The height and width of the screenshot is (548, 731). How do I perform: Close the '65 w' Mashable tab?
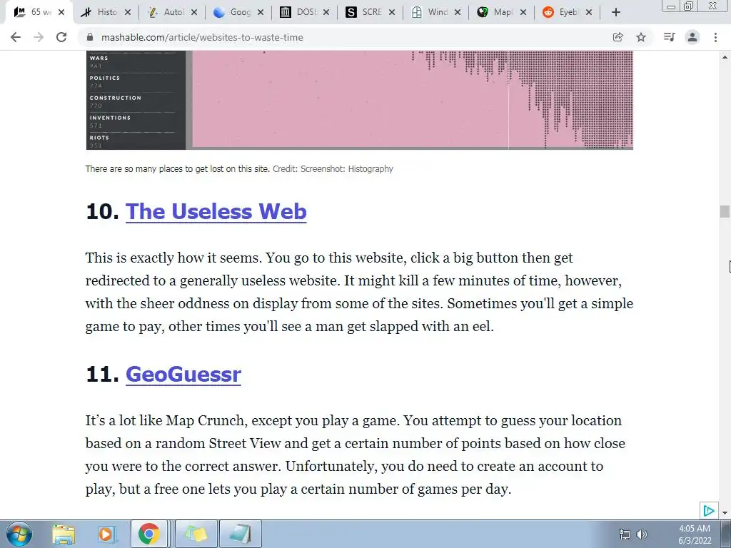61,12
